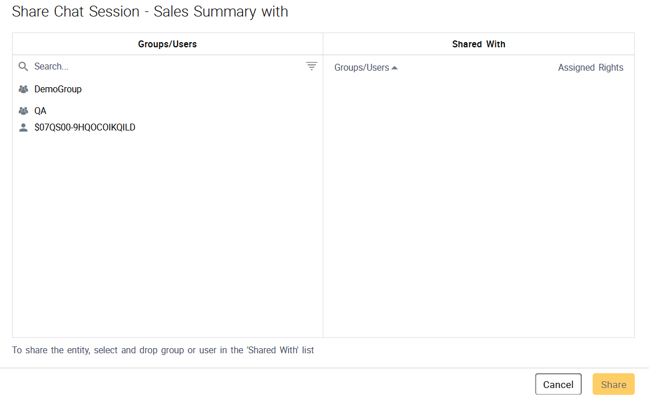Screen dimensions: 649x396
Task: Select the QA group entry
Action: tap(40, 111)
